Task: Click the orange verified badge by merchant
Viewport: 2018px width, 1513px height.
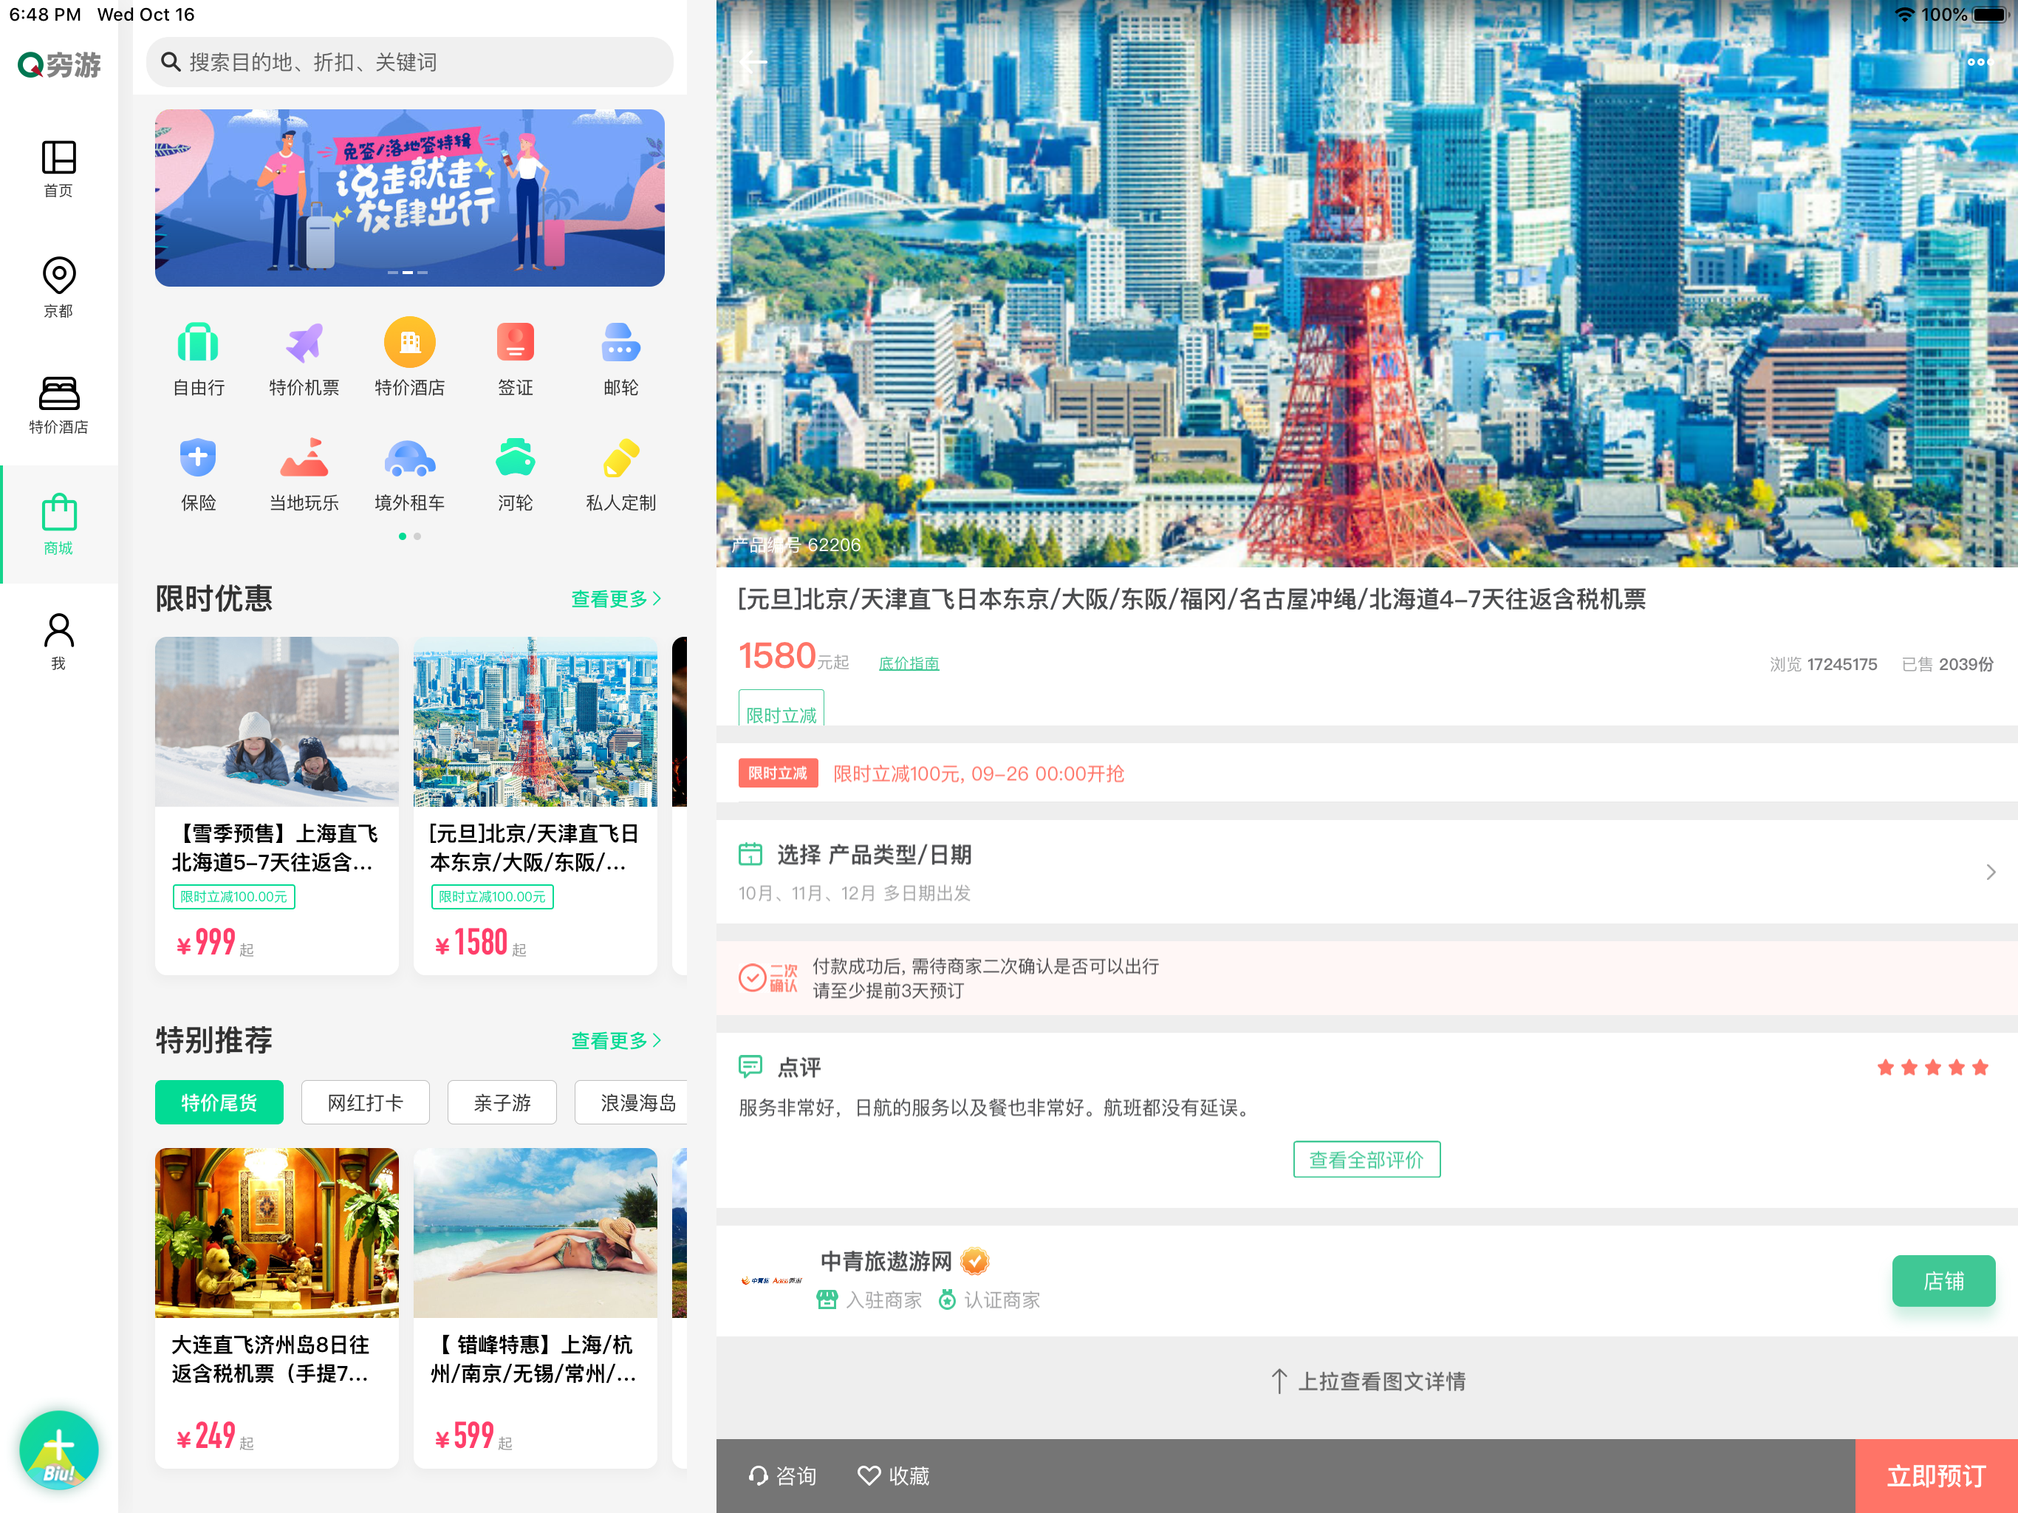Action: [x=975, y=1261]
